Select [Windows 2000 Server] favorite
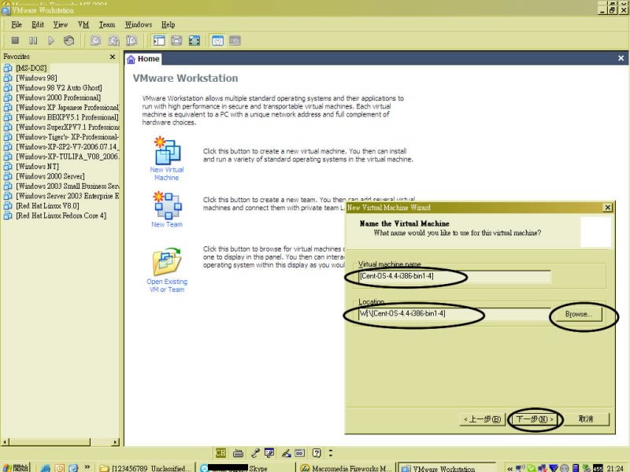The height and width of the screenshot is (472, 630). (50, 176)
